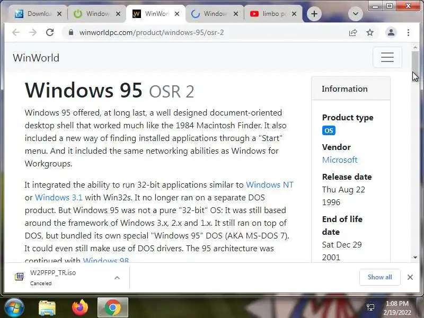
Task: Click the Chrome taskbar button
Action: (113, 307)
